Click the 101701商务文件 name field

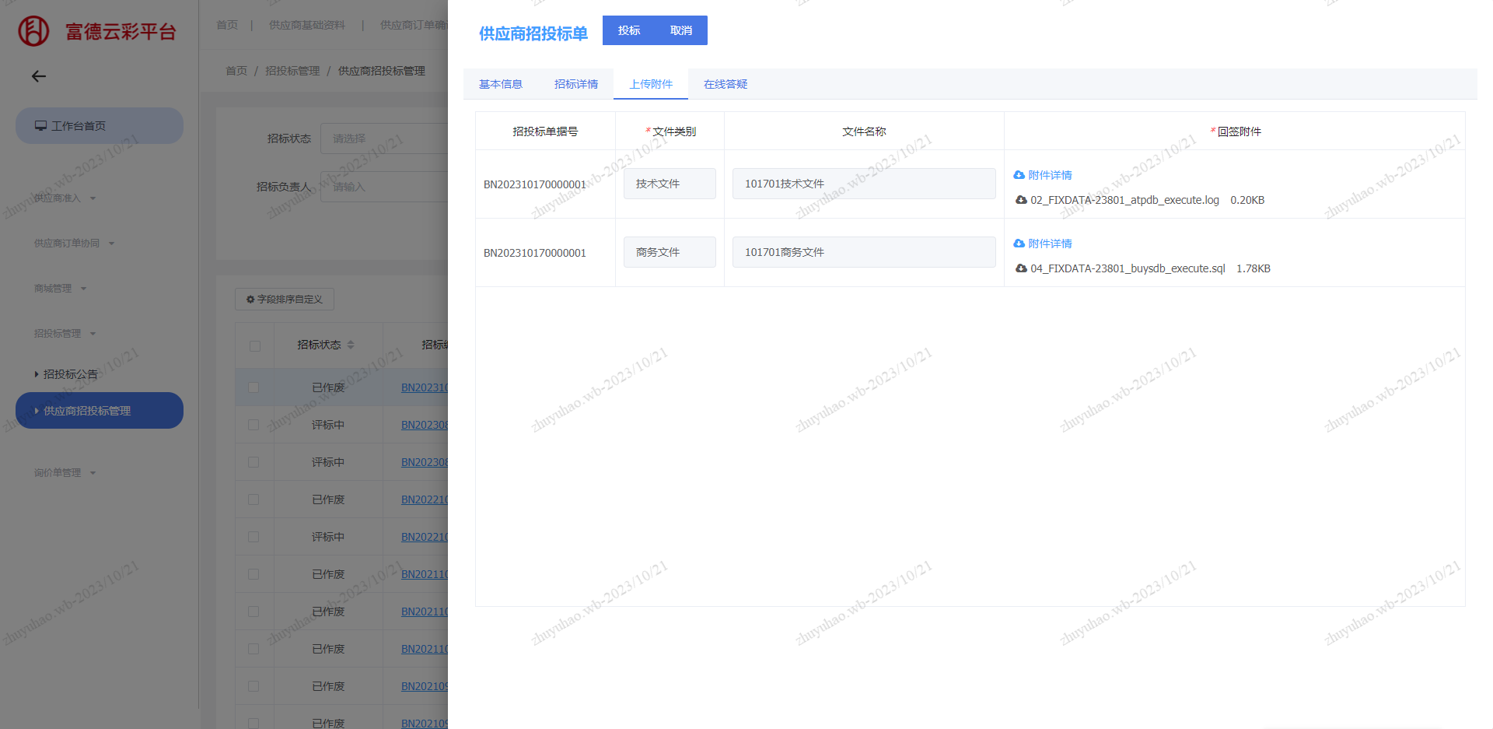tap(864, 252)
